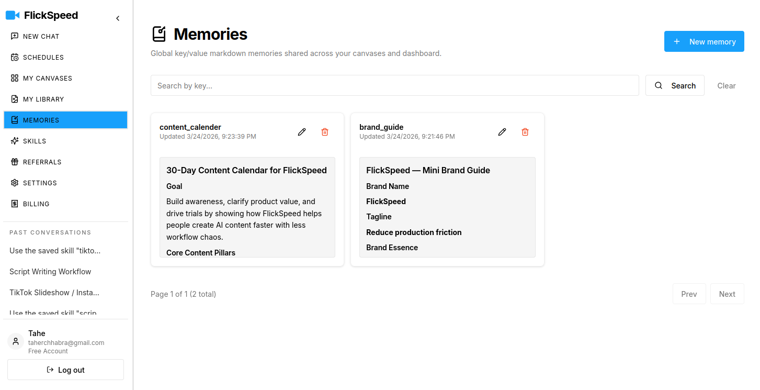Image resolution: width=760 pixels, height=390 pixels.
Task: Click the taherchhabra@gmail.com email text
Action: pos(66,343)
